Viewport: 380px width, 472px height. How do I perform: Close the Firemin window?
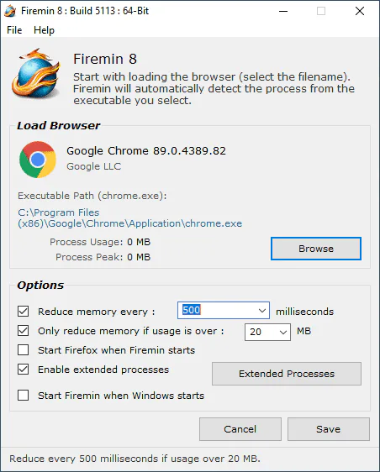click(x=360, y=11)
